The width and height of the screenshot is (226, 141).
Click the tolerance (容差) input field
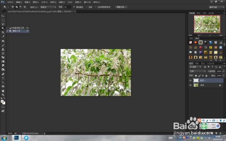pos(67,7)
